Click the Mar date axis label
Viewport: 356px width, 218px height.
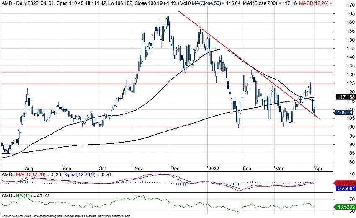click(279, 169)
